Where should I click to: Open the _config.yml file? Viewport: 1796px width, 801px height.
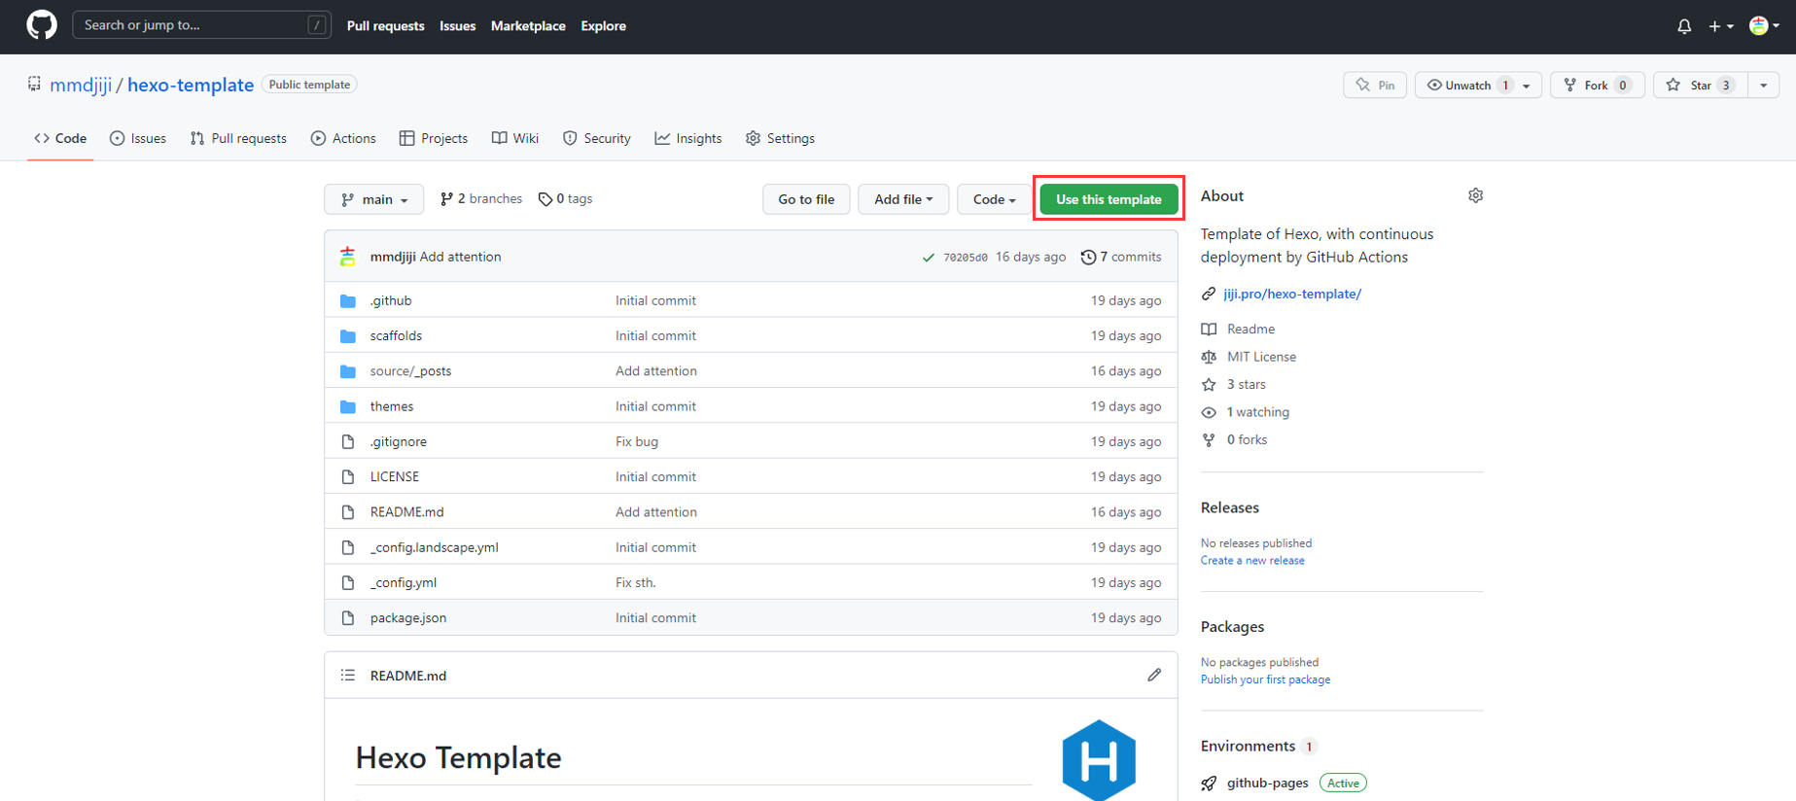pyautogui.click(x=404, y=582)
